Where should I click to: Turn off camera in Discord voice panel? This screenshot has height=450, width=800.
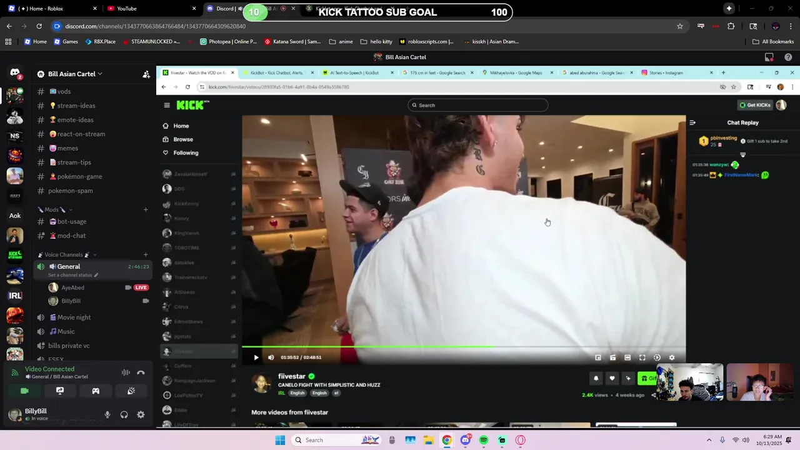click(24, 391)
